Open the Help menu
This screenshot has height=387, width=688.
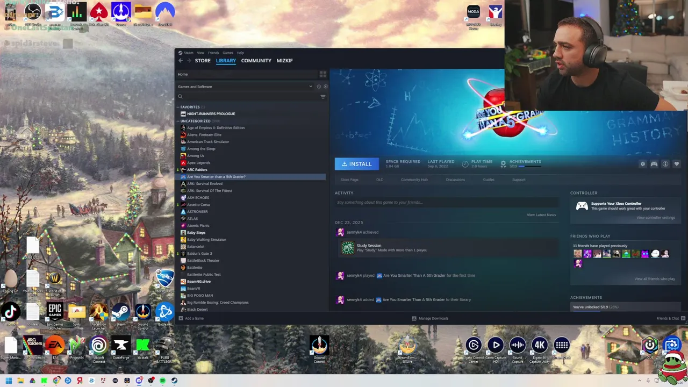tap(240, 53)
